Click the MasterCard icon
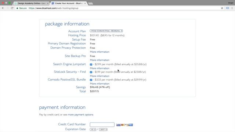The height and width of the screenshot is (132, 235). (x=123, y=125)
